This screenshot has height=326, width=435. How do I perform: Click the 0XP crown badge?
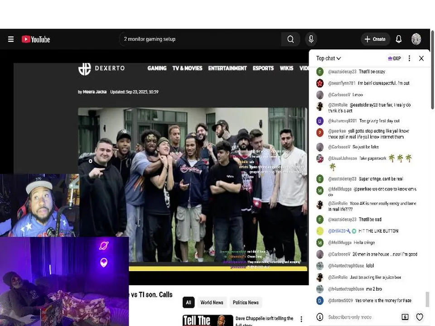[394, 58]
